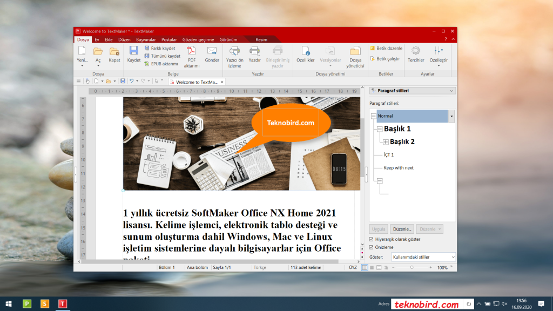
Task: Click zoom in plus button
Action: (x=430, y=268)
